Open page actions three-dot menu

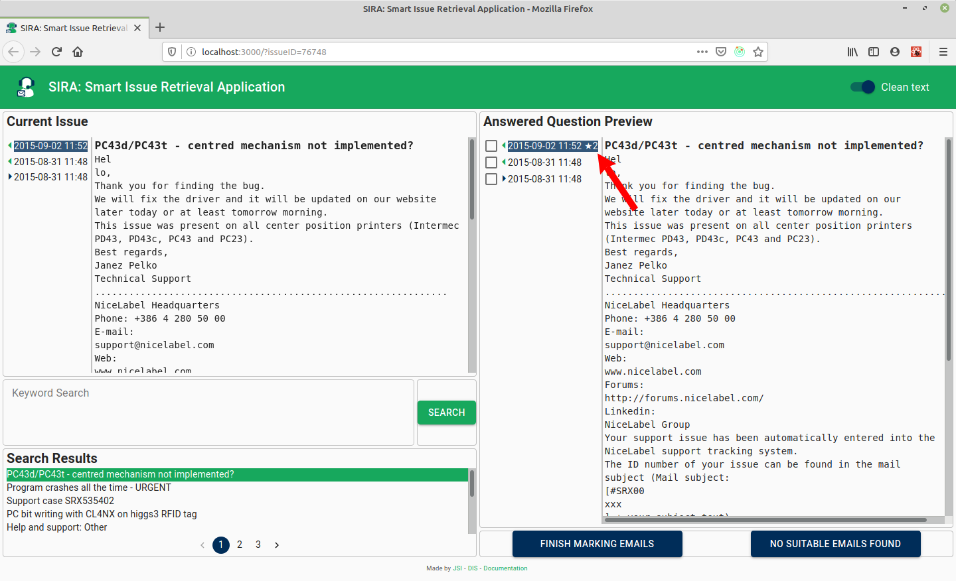[x=702, y=52]
